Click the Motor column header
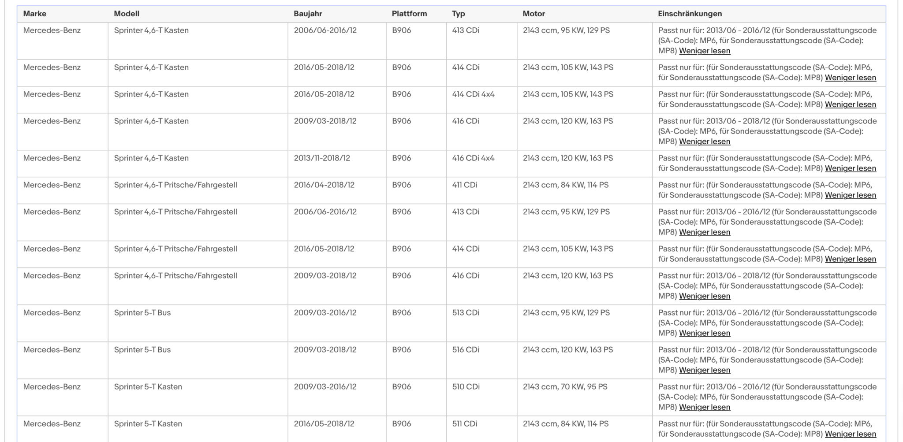903x442 pixels. [x=534, y=14]
